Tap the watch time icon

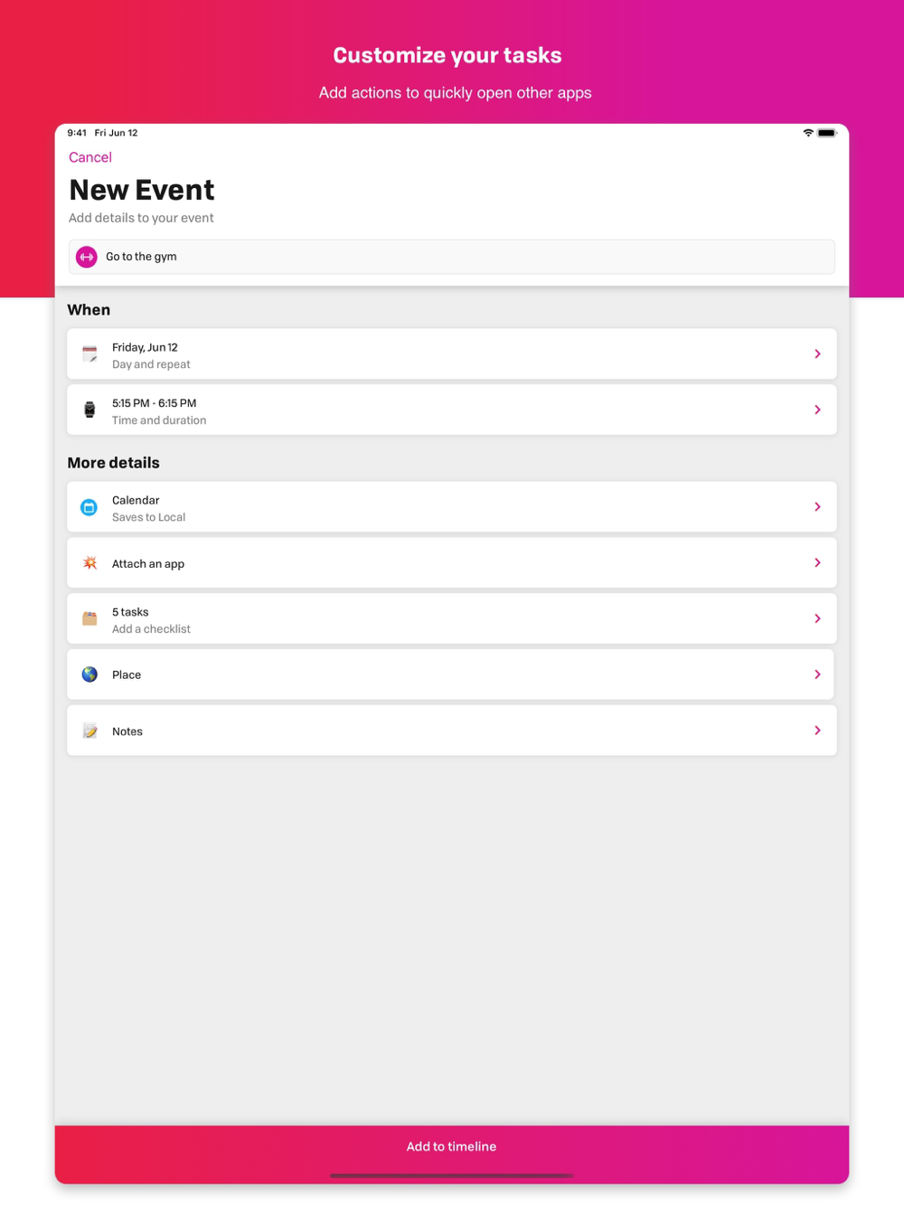[89, 410]
